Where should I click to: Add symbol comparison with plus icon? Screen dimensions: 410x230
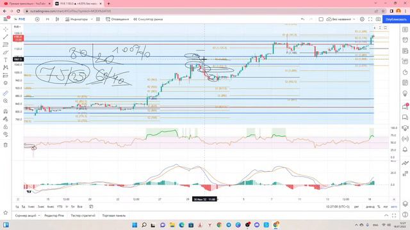click(x=37, y=19)
